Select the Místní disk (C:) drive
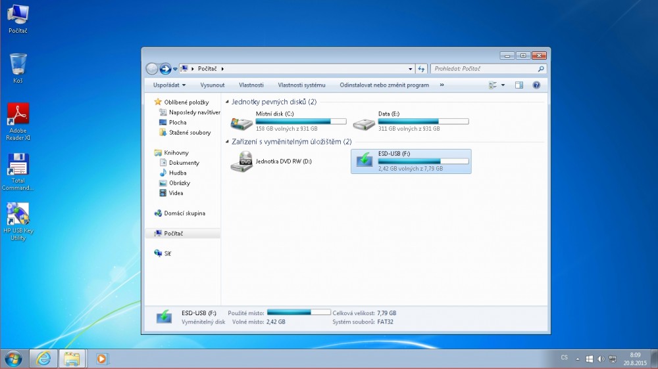658x369 pixels. 241,121
